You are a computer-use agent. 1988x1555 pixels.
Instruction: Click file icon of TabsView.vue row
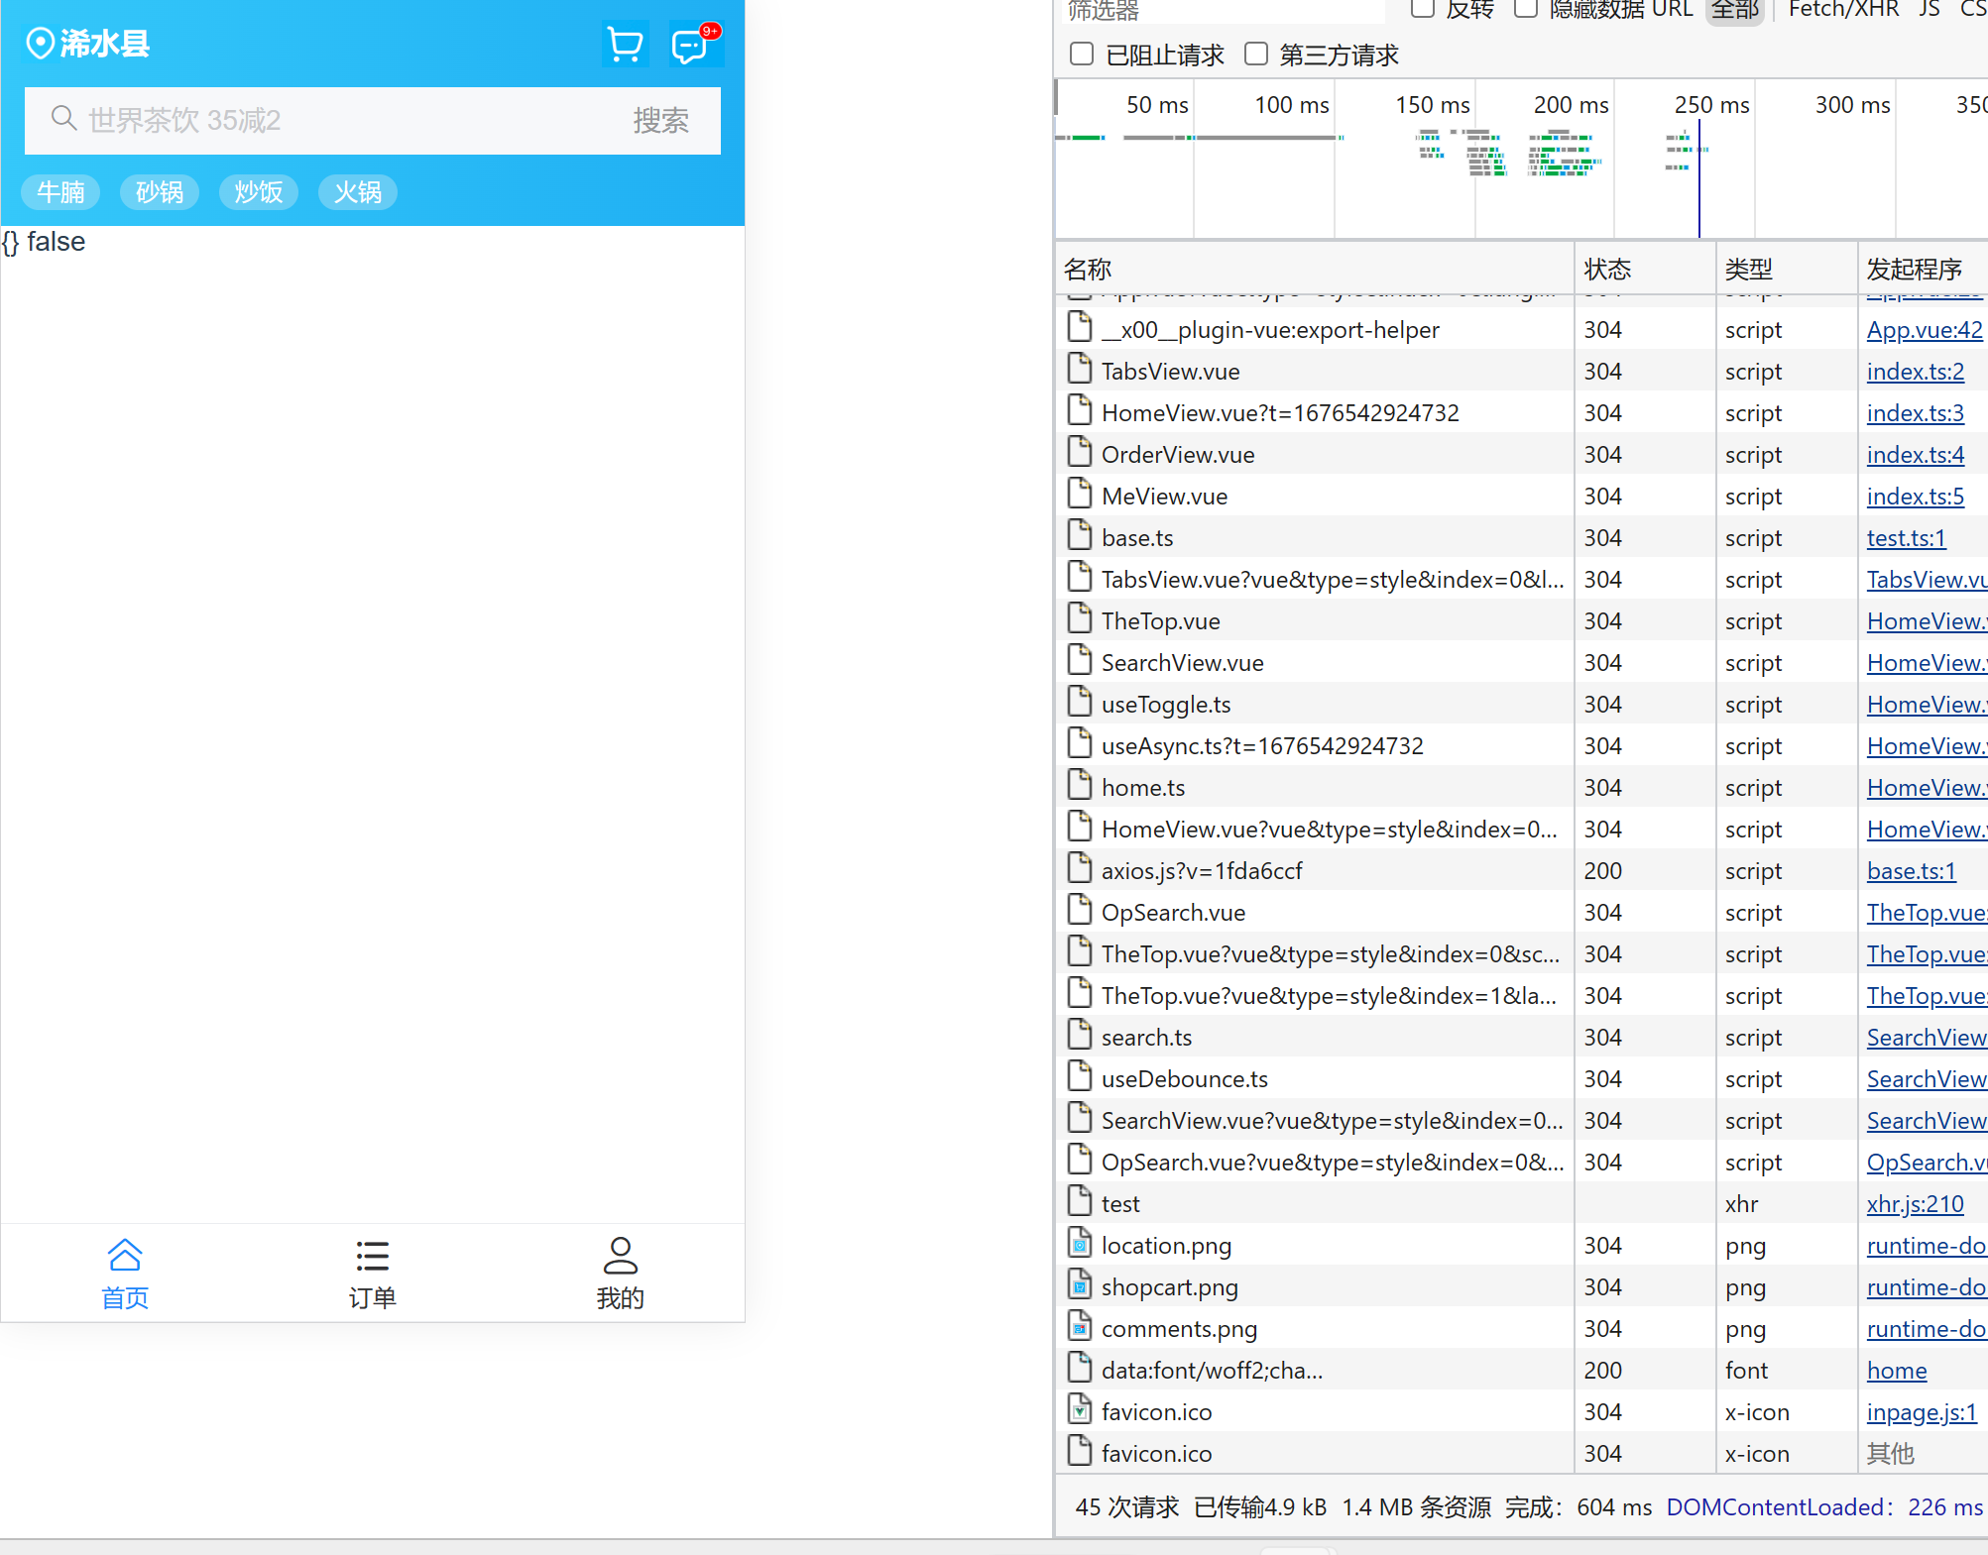coord(1080,369)
